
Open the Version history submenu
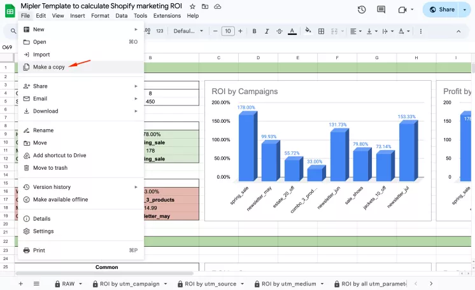coord(52,187)
